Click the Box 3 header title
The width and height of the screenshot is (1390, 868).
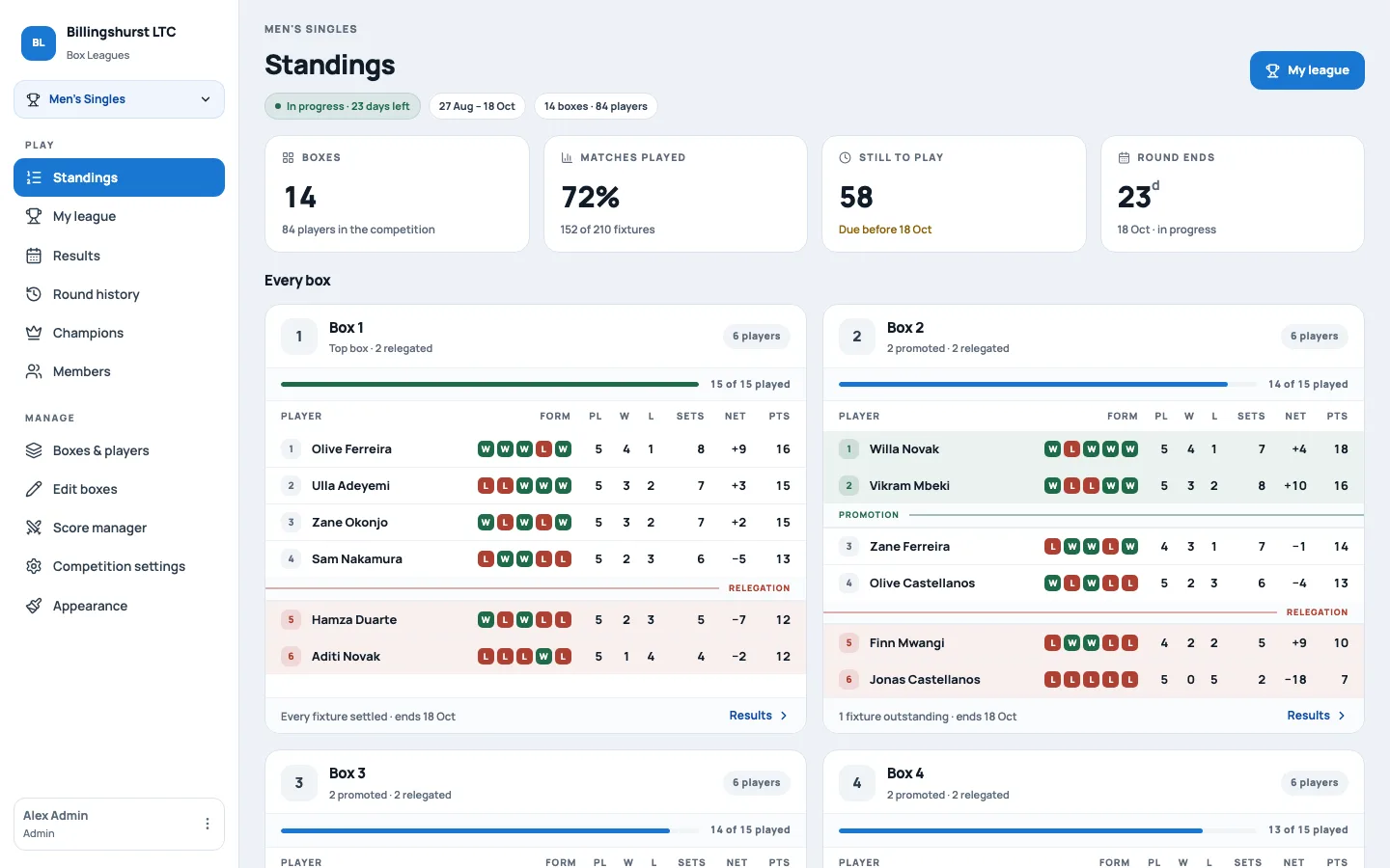pyautogui.click(x=347, y=773)
